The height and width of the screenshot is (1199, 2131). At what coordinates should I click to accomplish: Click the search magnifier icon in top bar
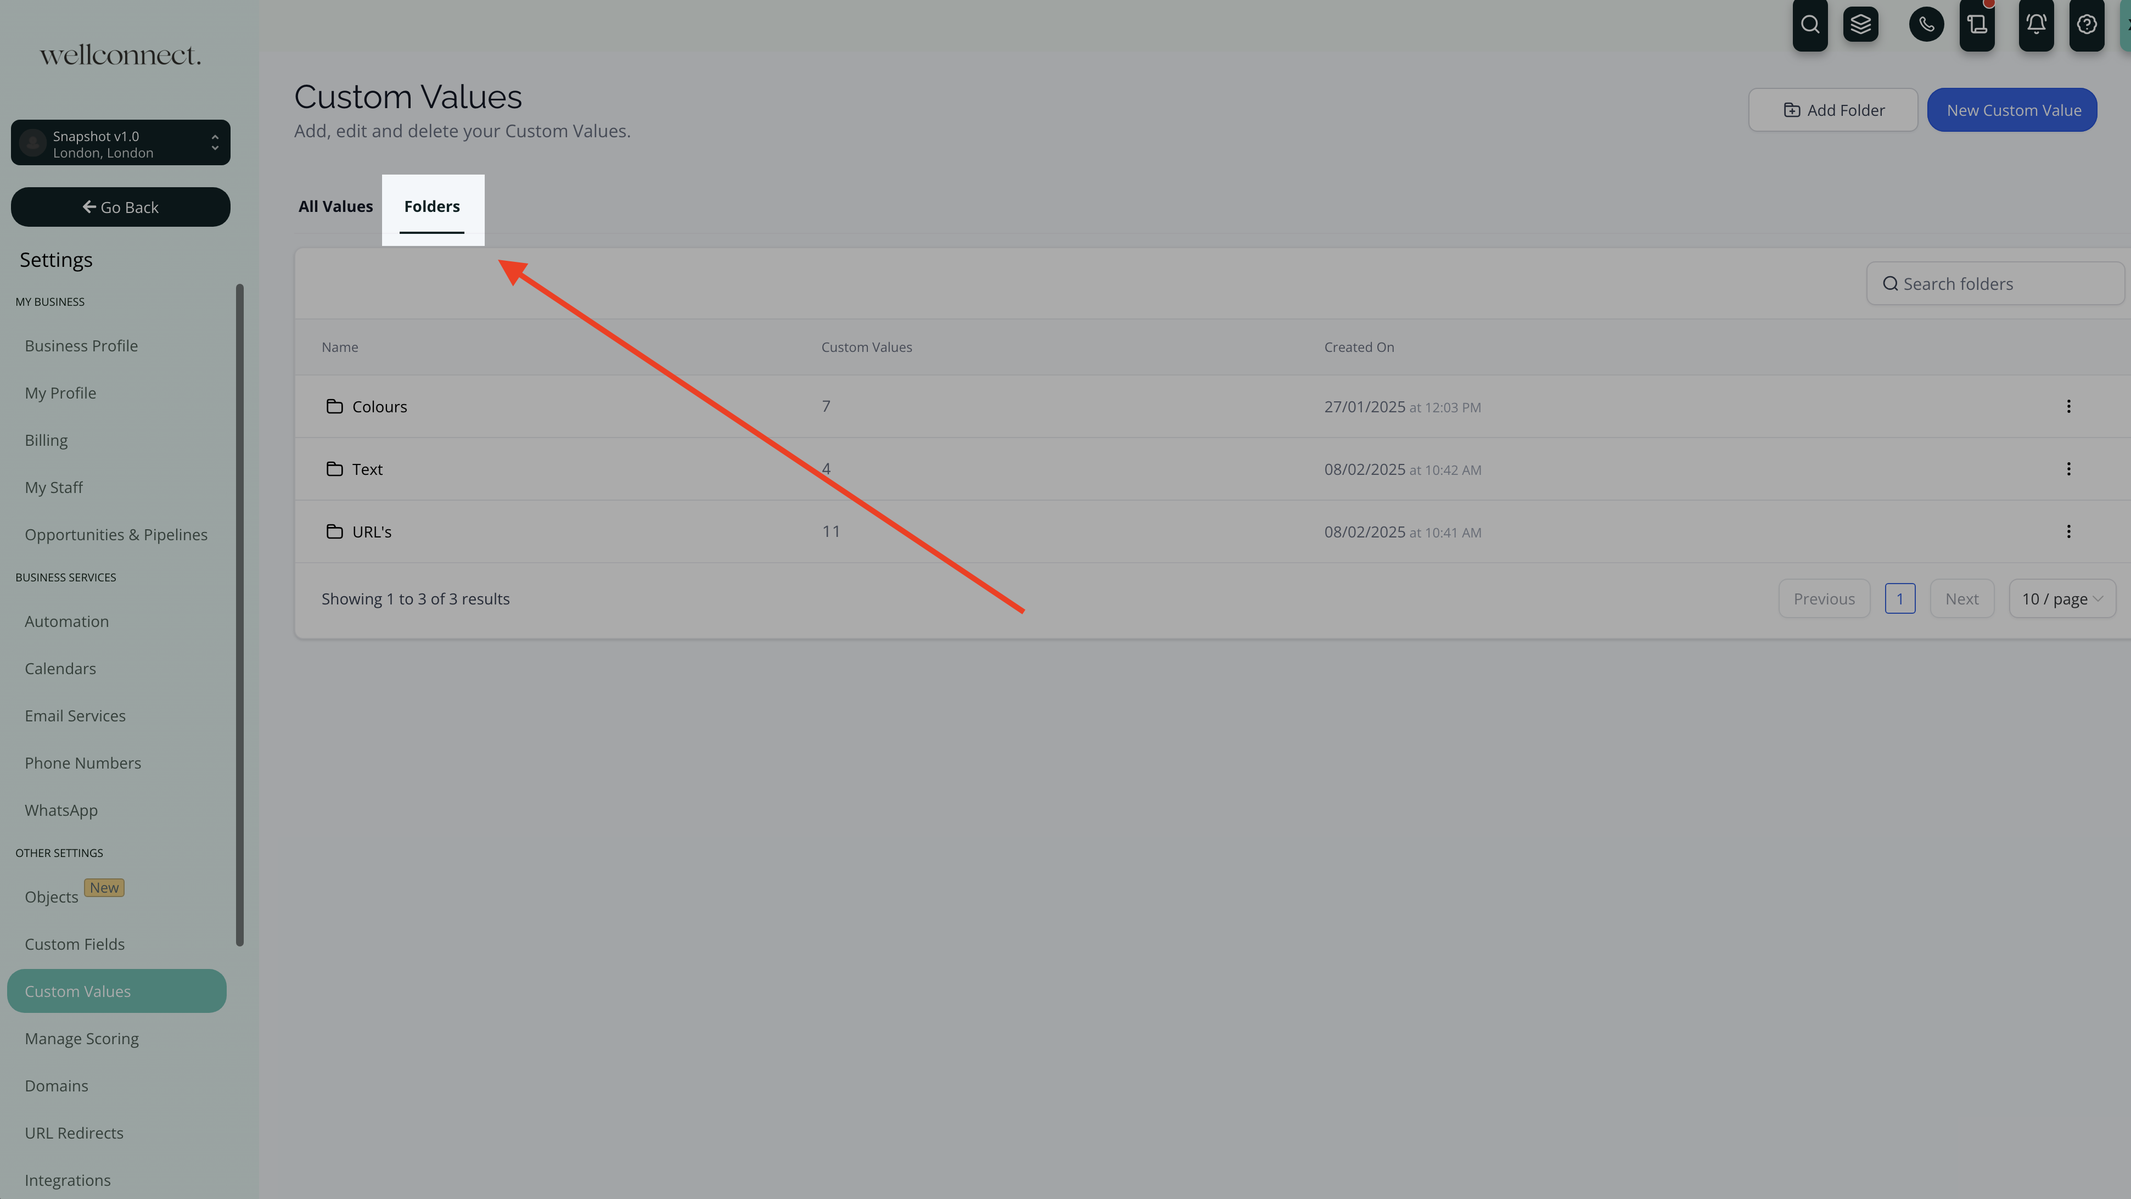tap(1809, 25)
